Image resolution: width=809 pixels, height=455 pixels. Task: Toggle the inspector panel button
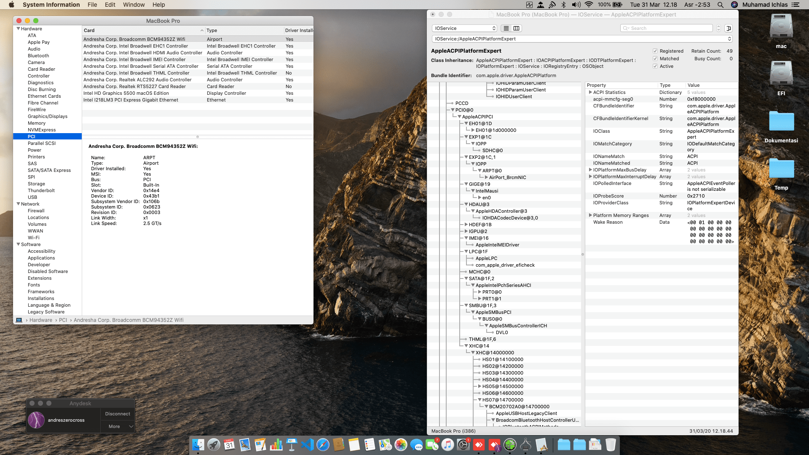(729, 28)
